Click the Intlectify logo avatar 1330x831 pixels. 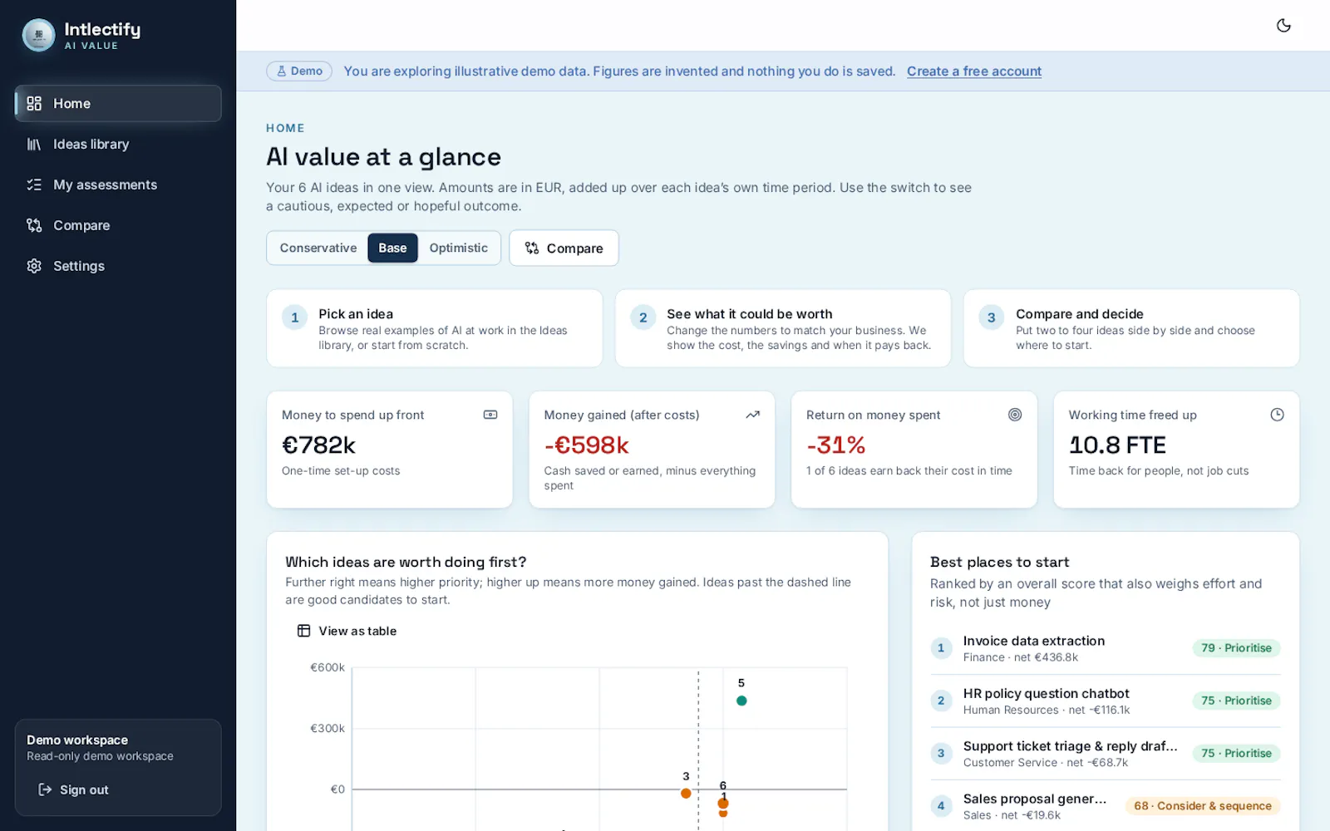[x=38, y=35]
